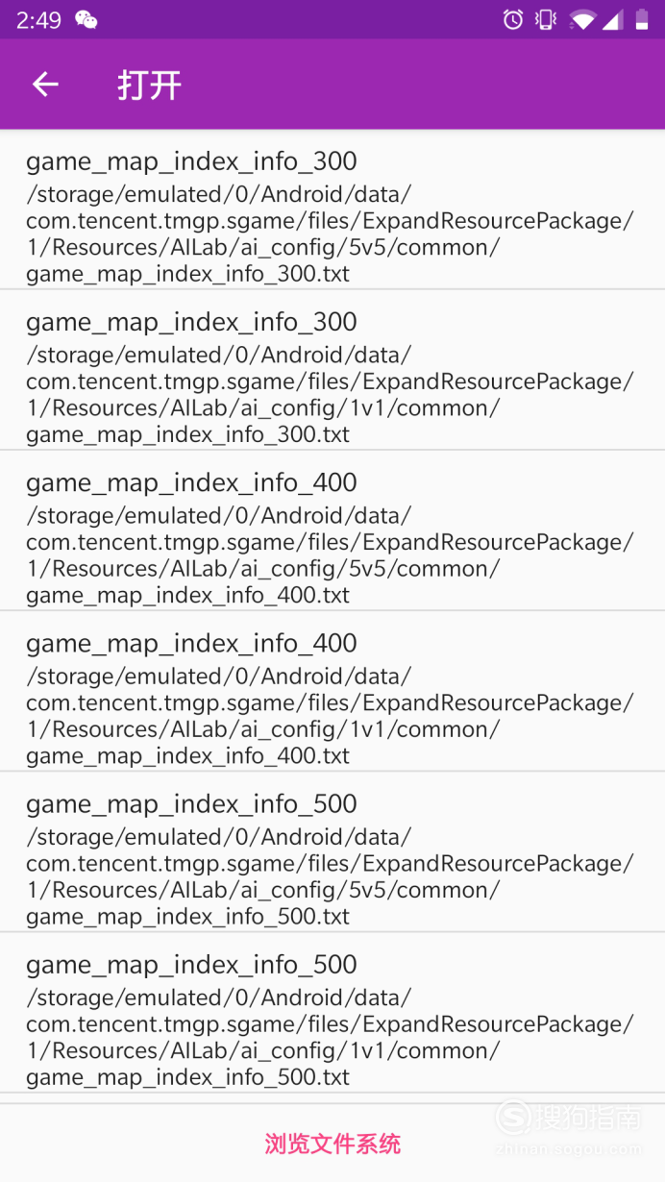Image resolution: width=665 pixels, height=1182 pixels.
Task: Tap path text of 1v1 500.txt entry
Action: point(330,1037)
